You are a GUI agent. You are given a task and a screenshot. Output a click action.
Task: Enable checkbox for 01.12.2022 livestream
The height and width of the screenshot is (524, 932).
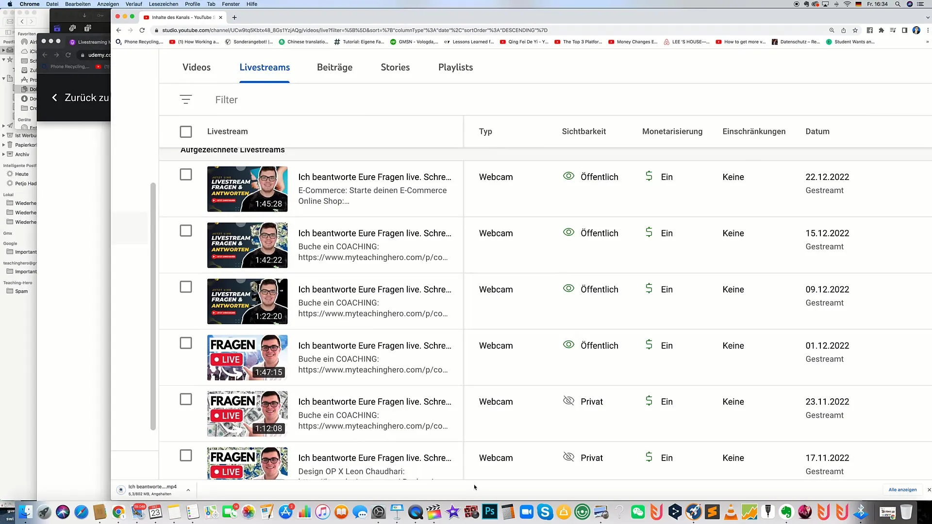[x=185, y=343]
